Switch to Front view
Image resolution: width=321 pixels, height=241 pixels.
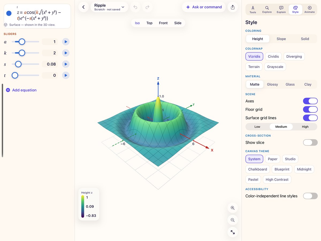(163, 23)
